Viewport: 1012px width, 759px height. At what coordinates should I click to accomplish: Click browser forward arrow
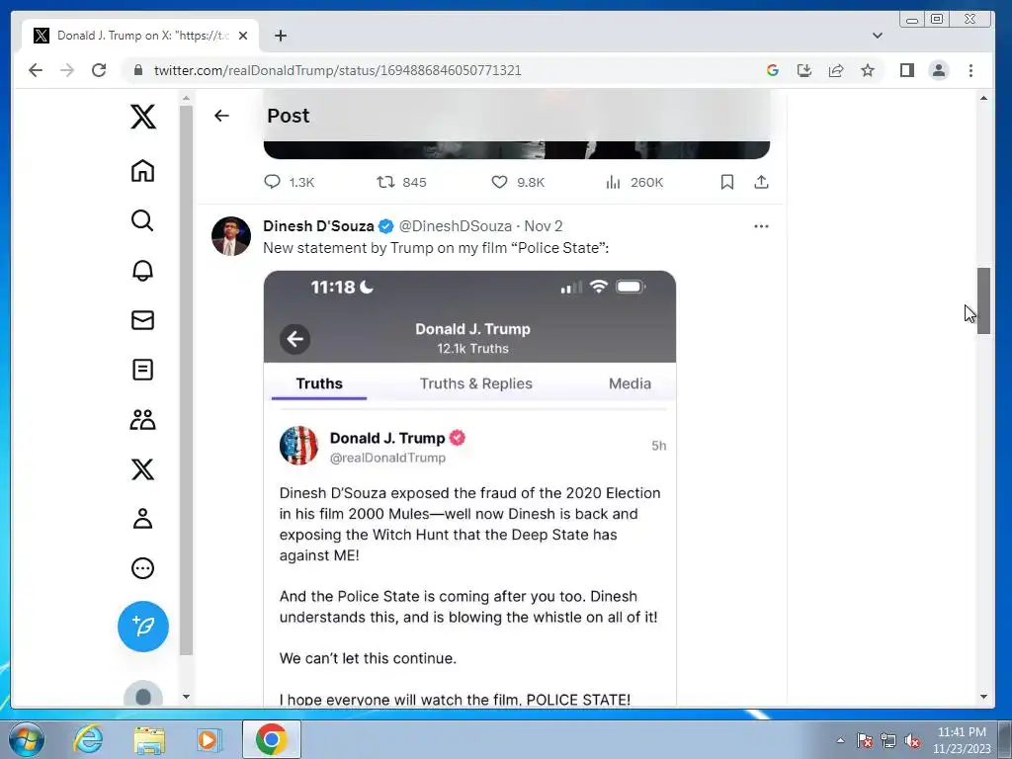(67, 70)
